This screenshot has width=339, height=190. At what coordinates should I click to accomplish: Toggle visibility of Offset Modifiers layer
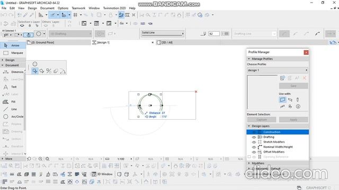click(254, 152)
